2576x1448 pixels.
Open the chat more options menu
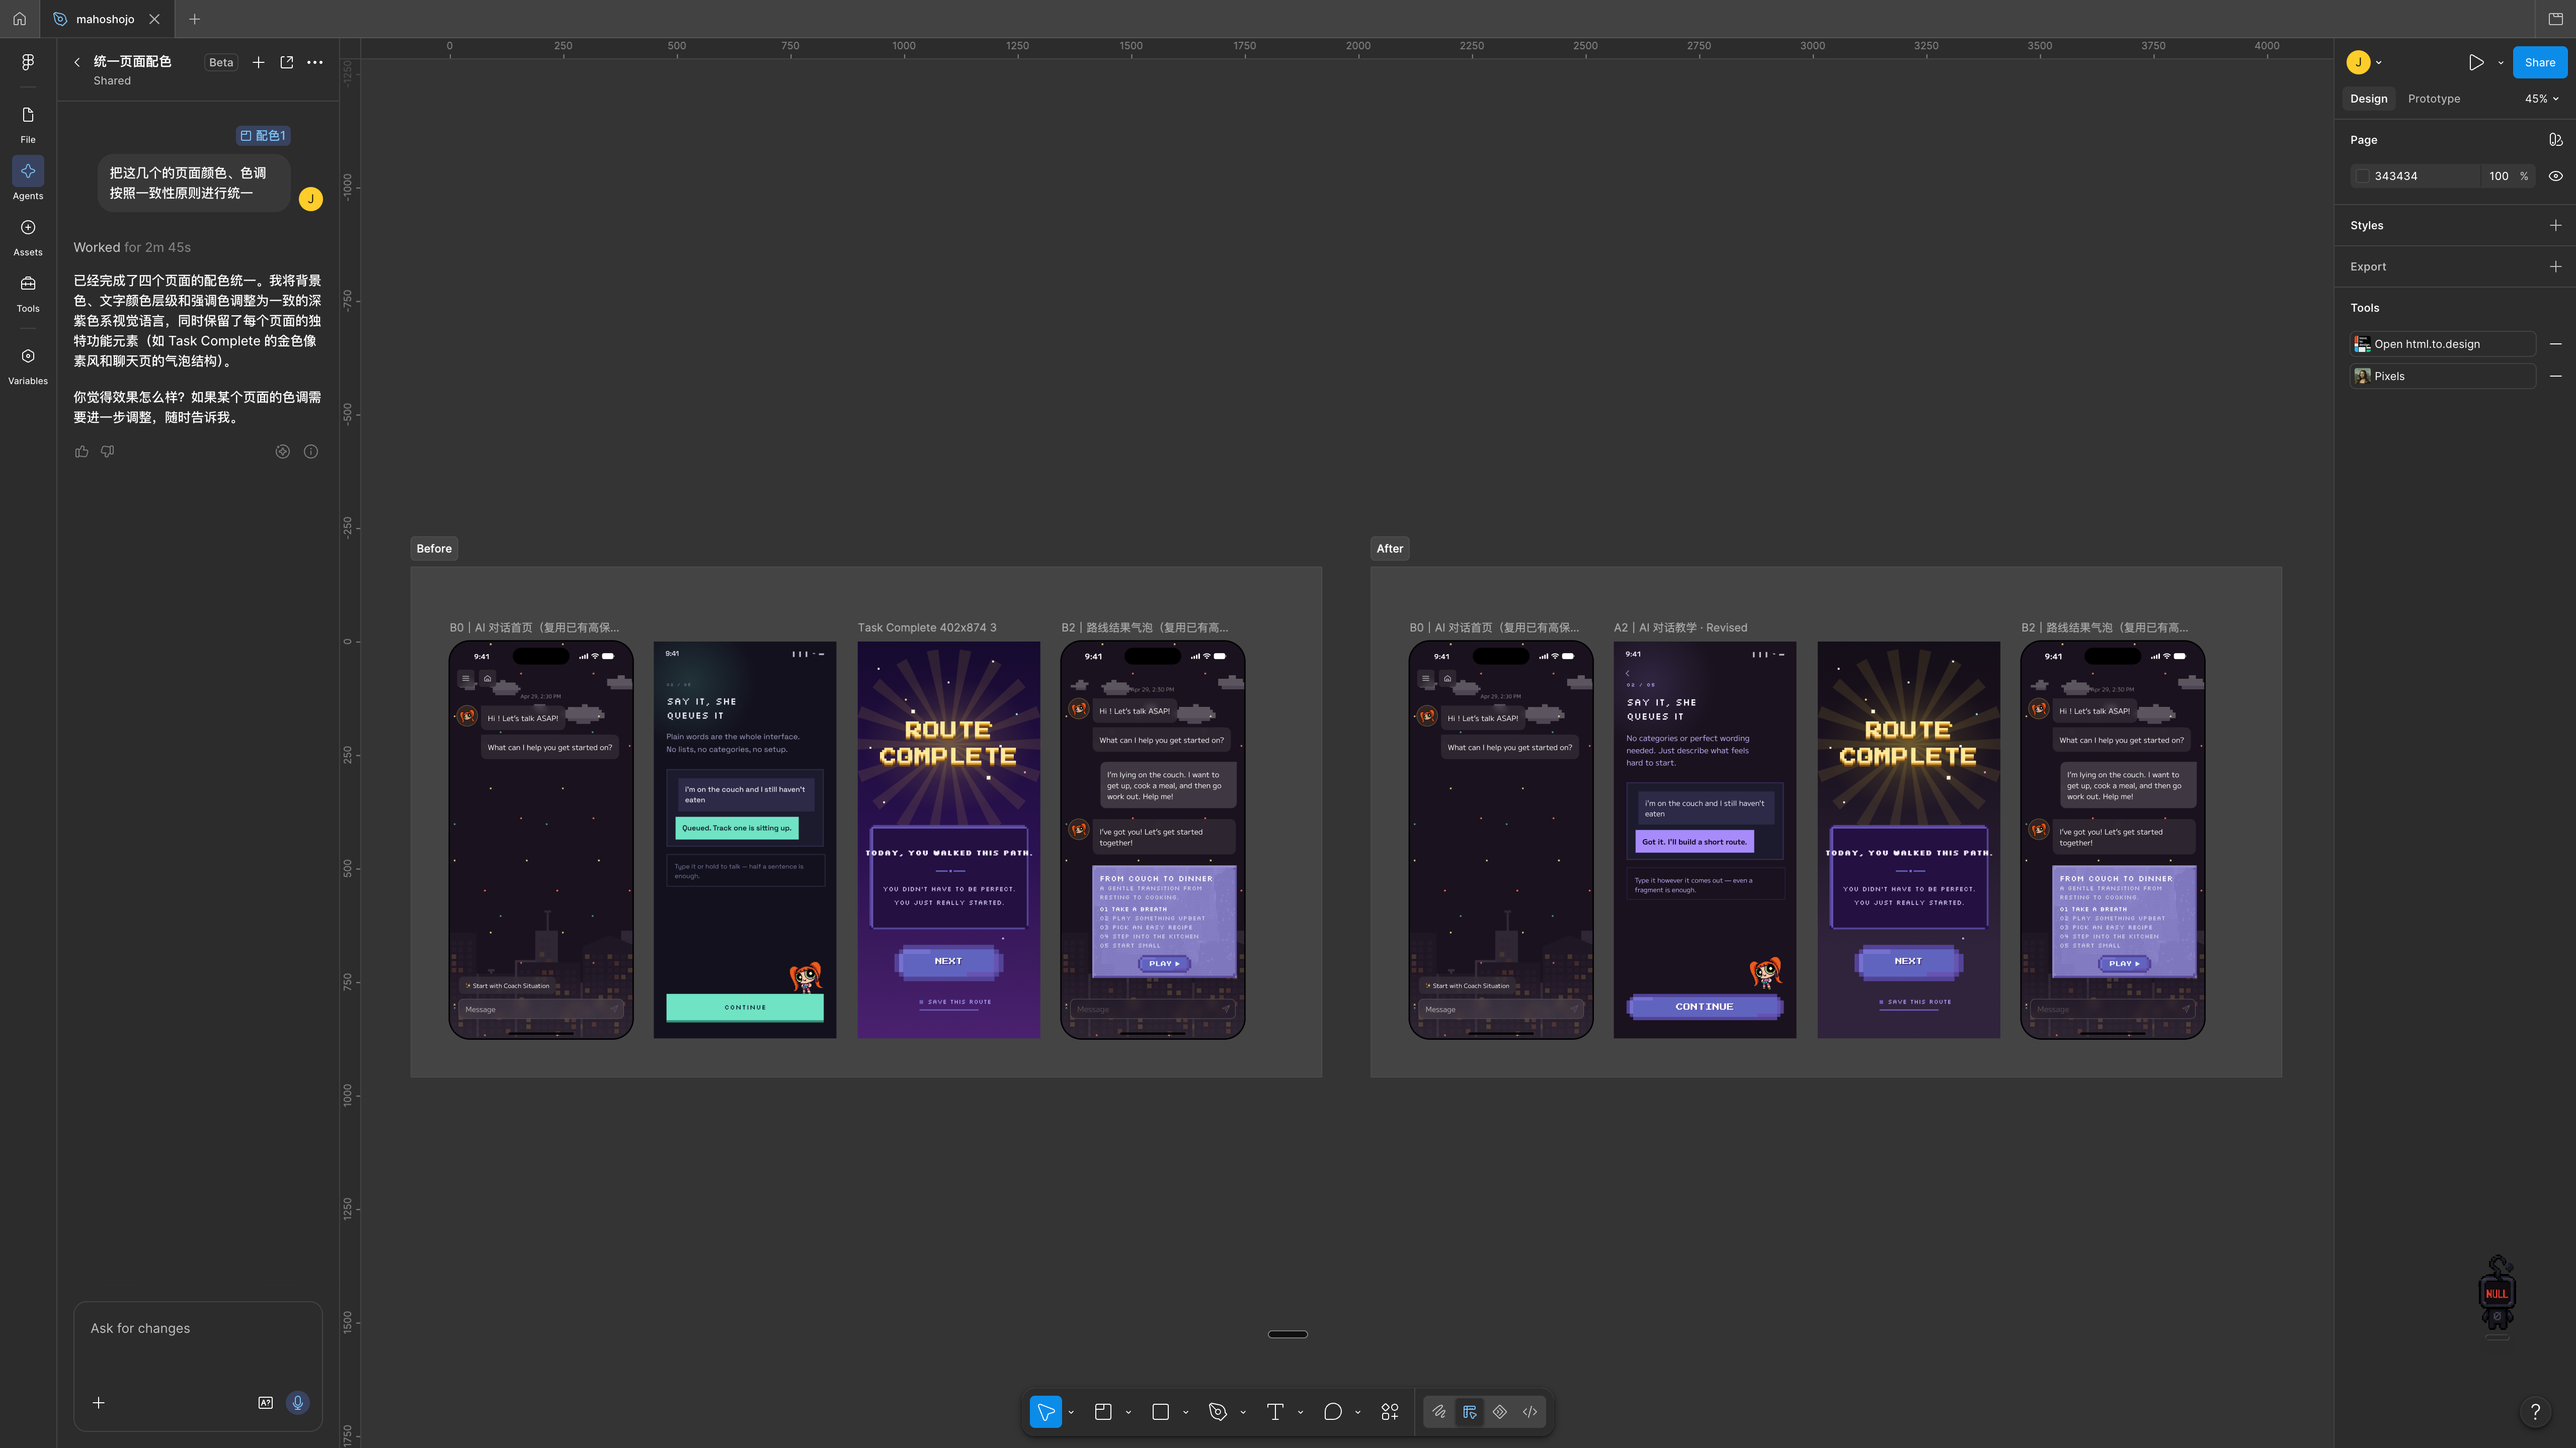(315, 62)
